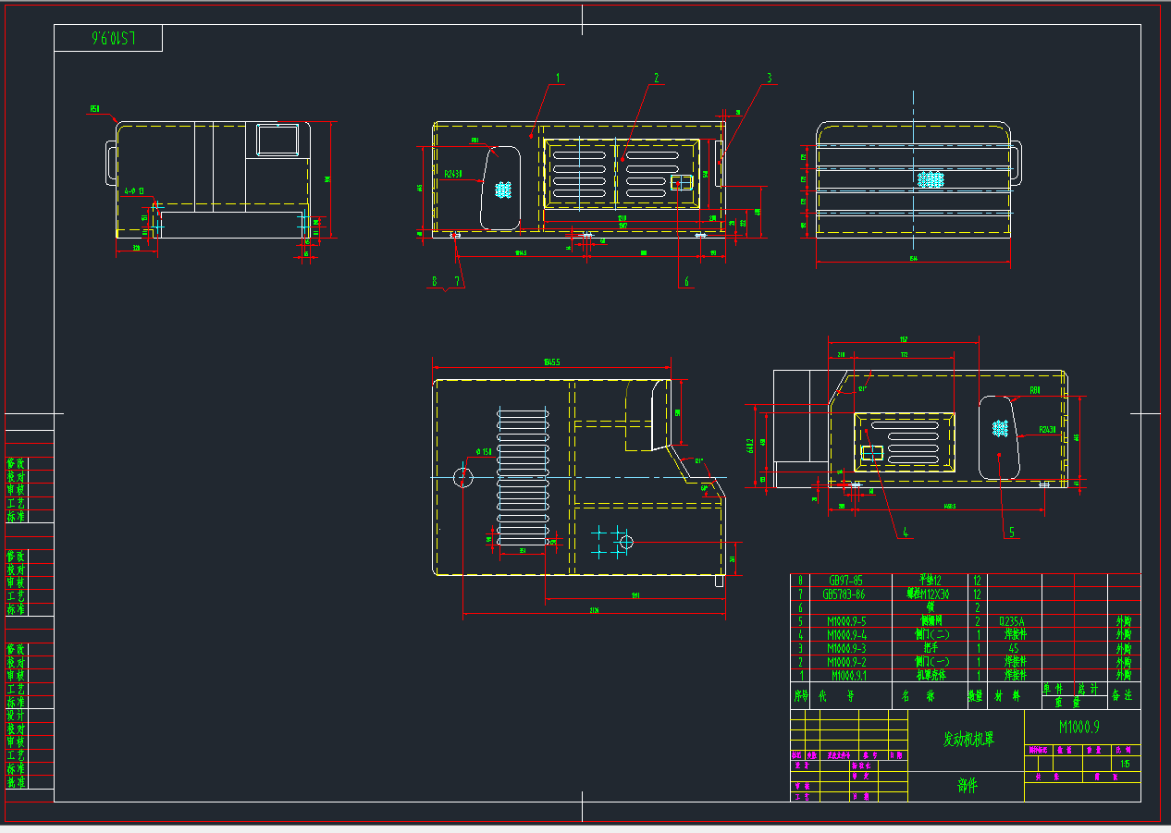Select the part name 侧门(二)

[x=930, y=635]
